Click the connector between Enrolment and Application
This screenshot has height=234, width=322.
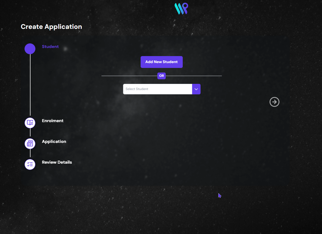[30, 133]
